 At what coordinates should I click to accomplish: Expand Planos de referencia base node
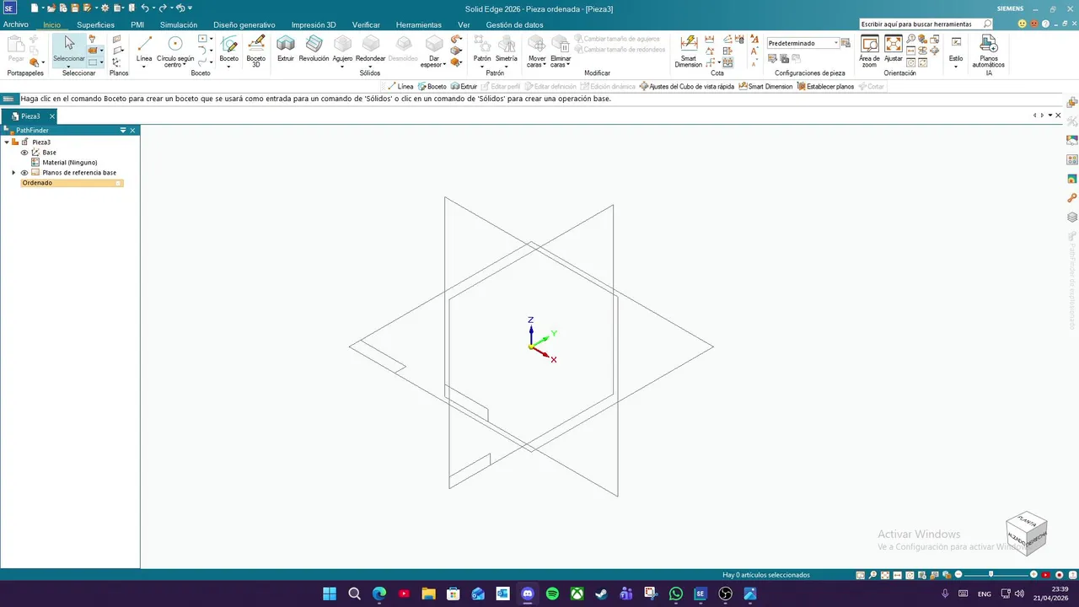[13, 173]
